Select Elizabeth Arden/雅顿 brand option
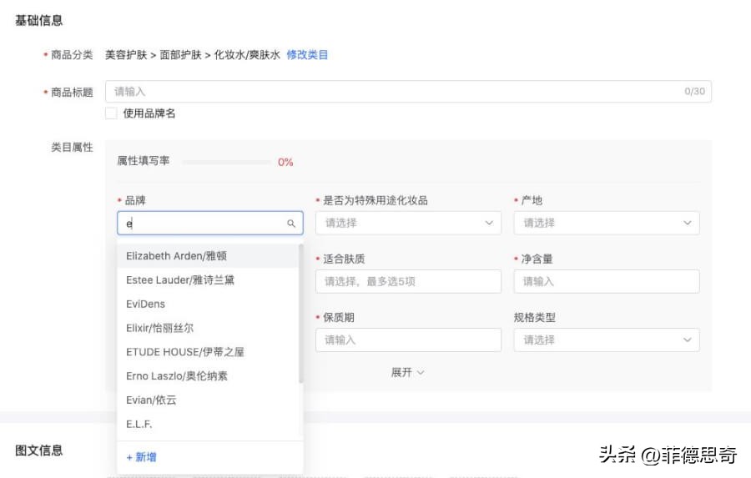The height and width of the screenshot is (478, 751). 208,256
